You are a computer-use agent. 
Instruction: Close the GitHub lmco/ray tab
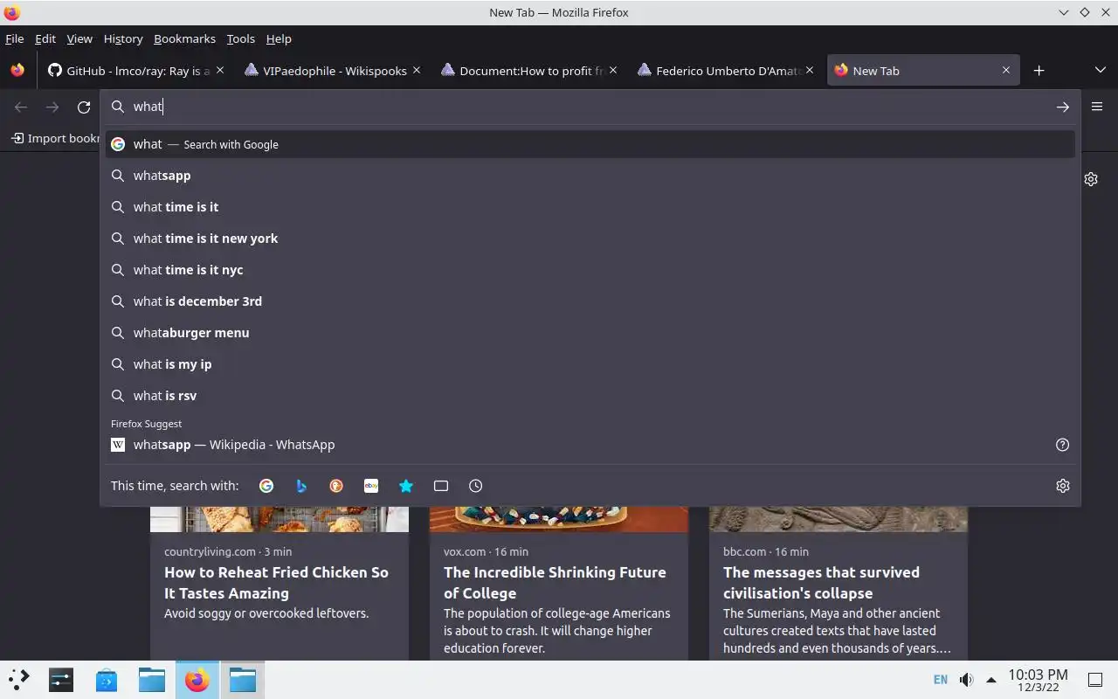[x=220, y=71]
